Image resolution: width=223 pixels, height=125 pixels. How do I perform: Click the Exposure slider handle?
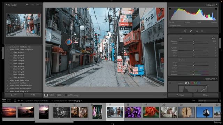(x=194, y=41)
